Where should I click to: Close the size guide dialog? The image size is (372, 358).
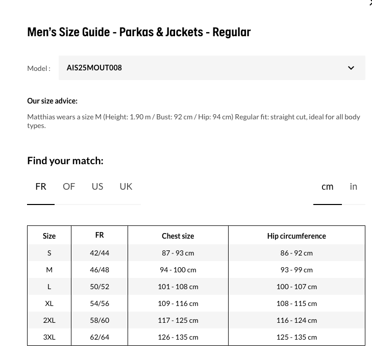click(370, 2)
